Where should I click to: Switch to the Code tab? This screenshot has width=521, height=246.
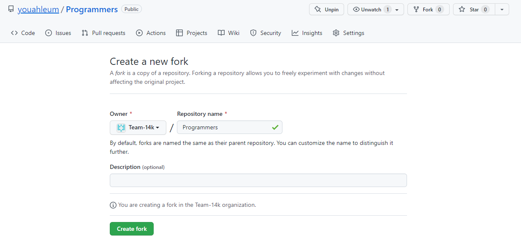(23, 33)
